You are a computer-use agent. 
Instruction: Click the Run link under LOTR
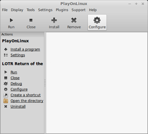click(x=14, y=72)
